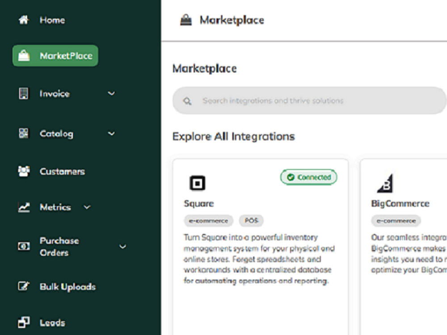Click the Home house icon
Screen dimensions: 447x335
(24, 20)
